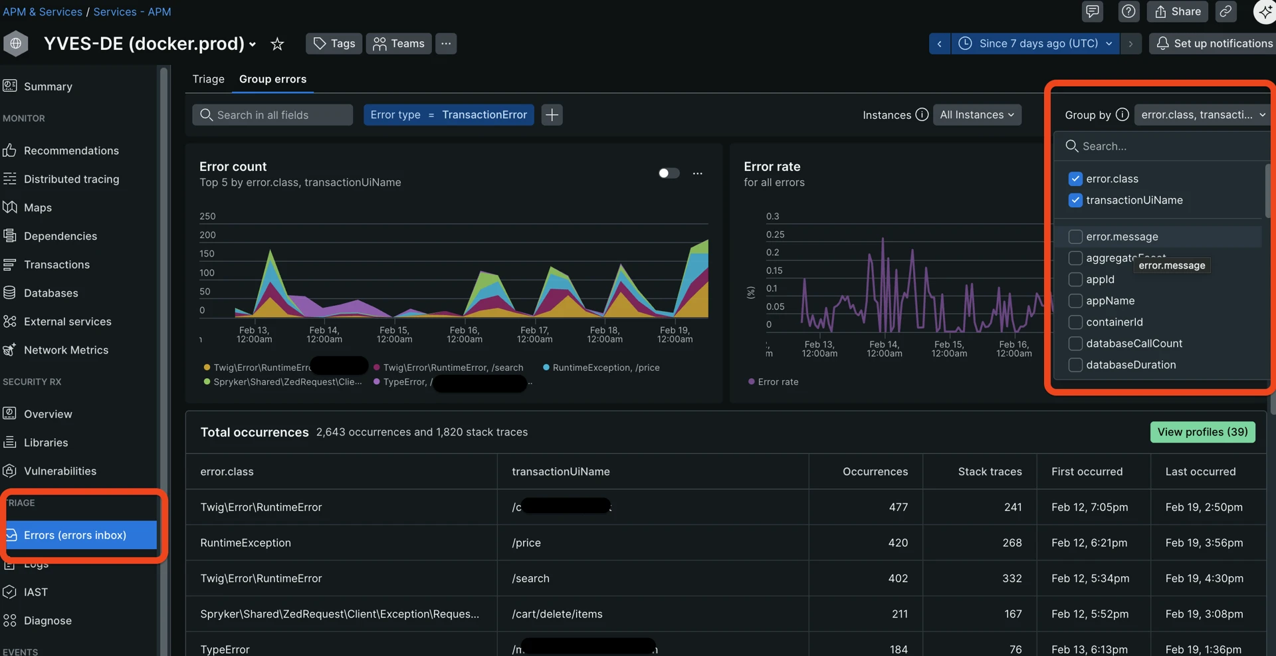Viewport: 1276px width, 656px height.
Task: Open Distributed tracing in sidebar
Action: pos(71,179)
